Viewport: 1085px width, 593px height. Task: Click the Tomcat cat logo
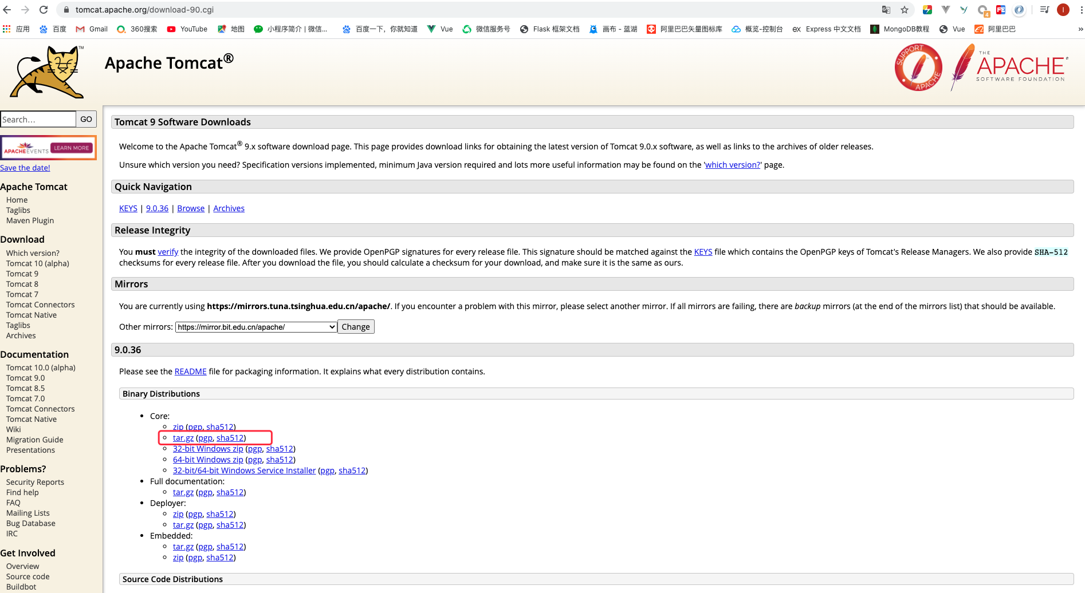(x=47, y=72)
